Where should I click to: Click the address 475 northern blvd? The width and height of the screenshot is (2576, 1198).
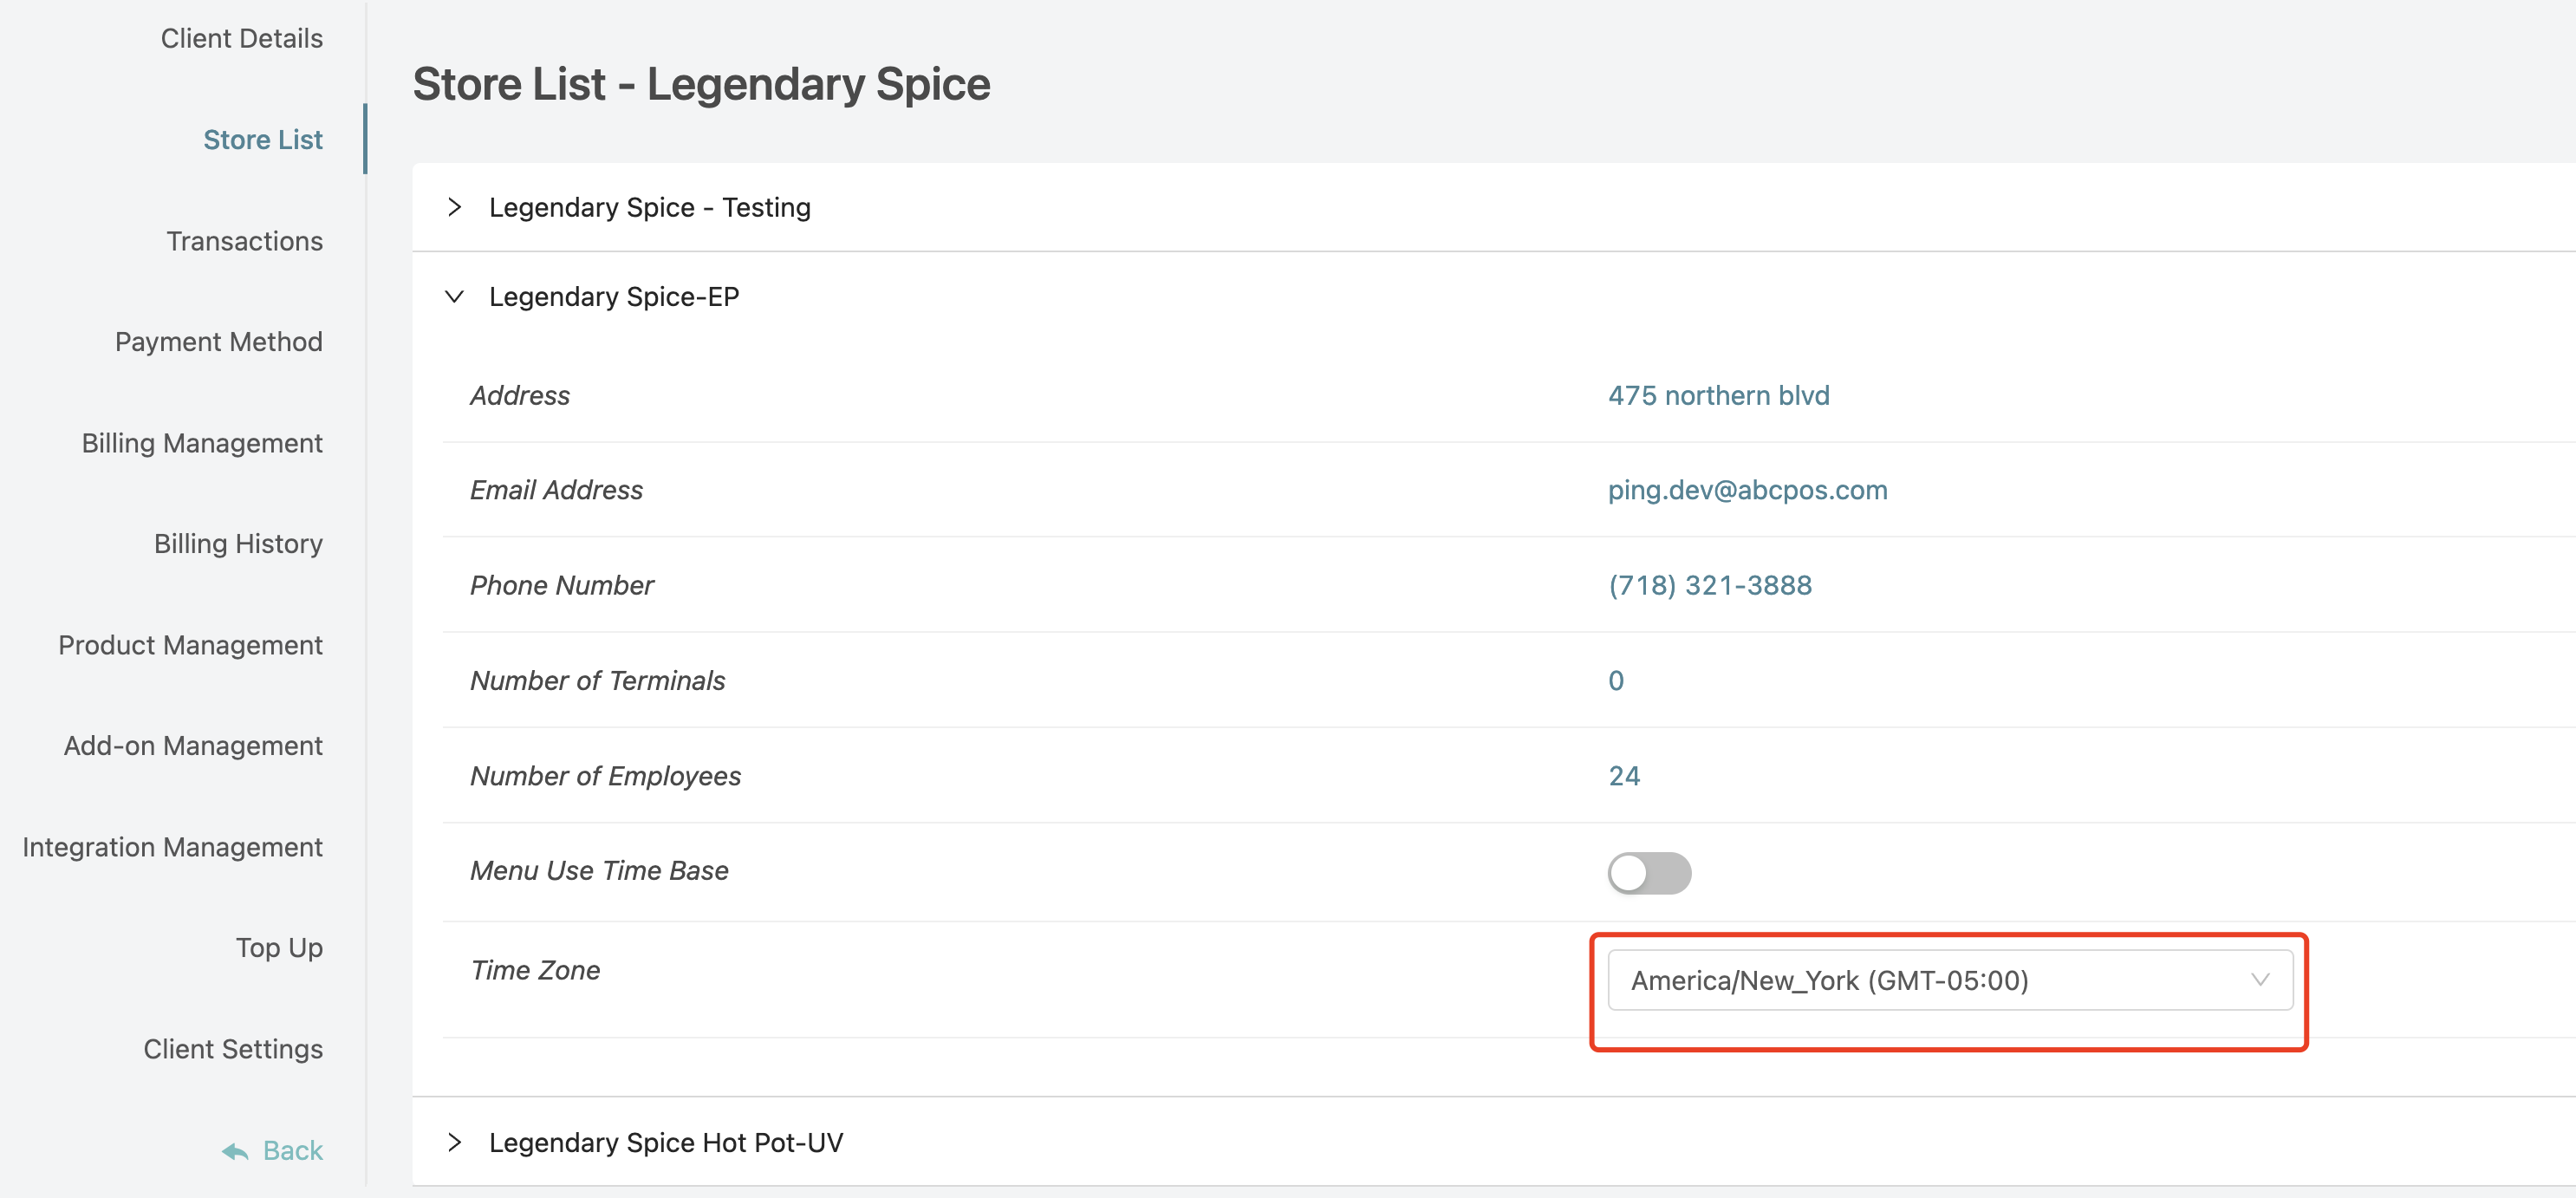click(x=1719, y=396)
